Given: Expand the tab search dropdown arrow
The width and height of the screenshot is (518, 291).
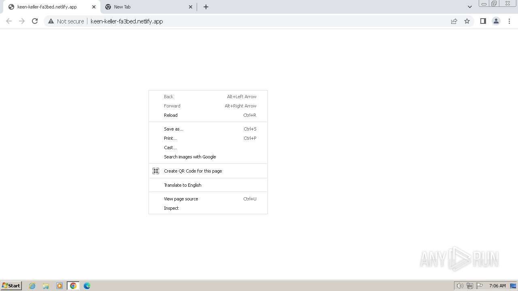Looking at the screenshot, I should 470,7.
